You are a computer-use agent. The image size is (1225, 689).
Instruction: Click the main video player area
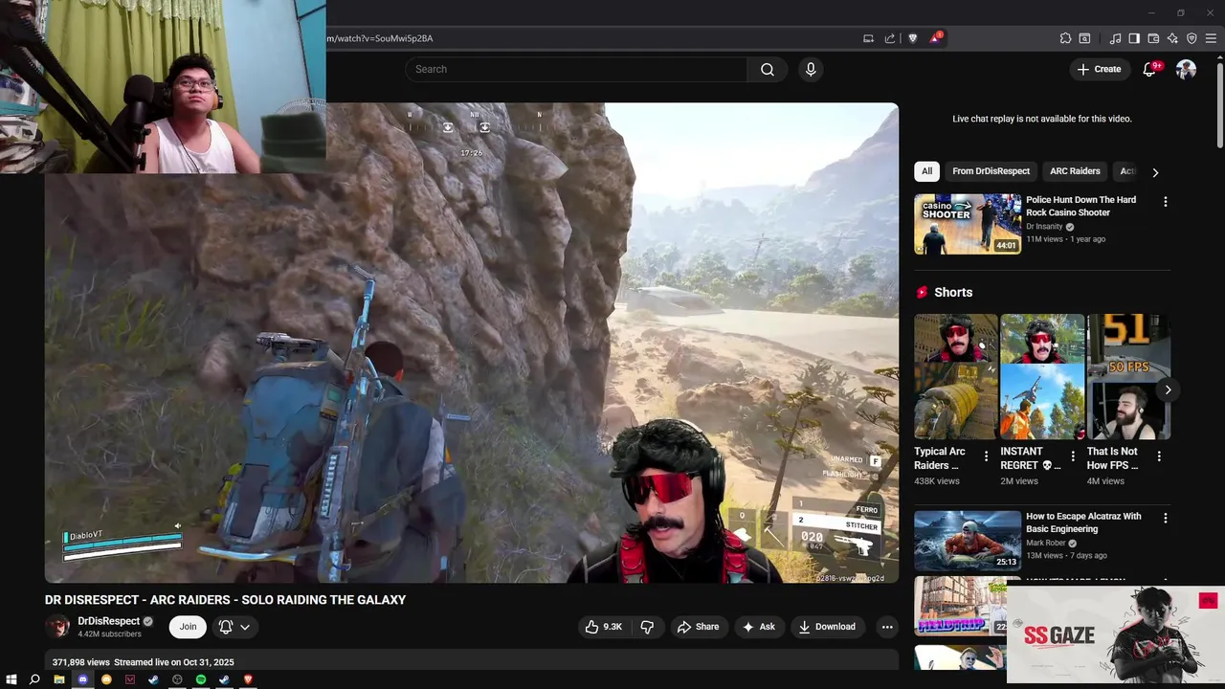click(x=471, y=343)
